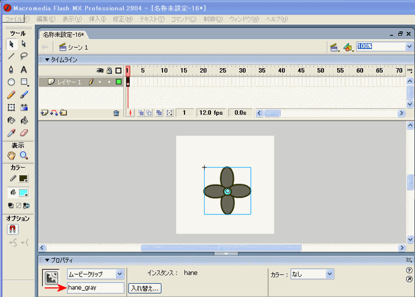415x297 pixels.
Task: Add a motion guide layer
Action: (x=54, y=113)
